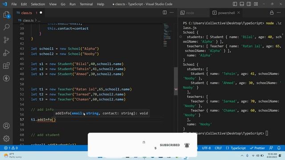
Task: Open the Run and Debug view
Action: [x=6, y=53]
